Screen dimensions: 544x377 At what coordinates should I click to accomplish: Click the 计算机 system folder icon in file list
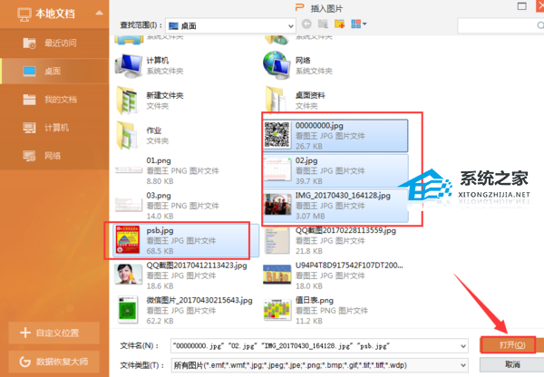point(126,63)
